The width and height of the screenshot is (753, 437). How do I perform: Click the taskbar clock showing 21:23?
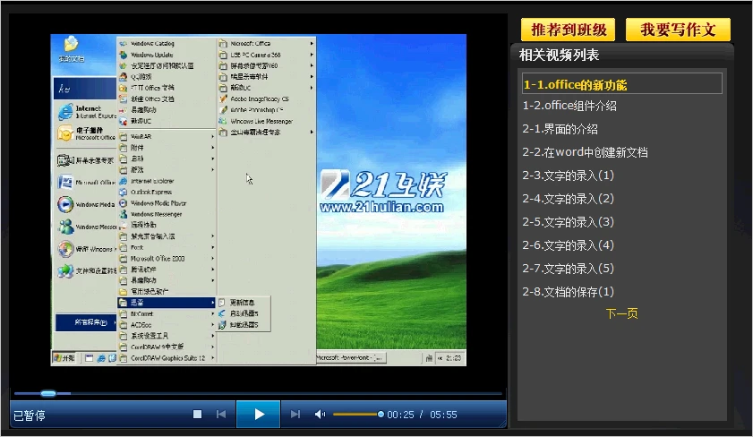click(x=453, y=358)
